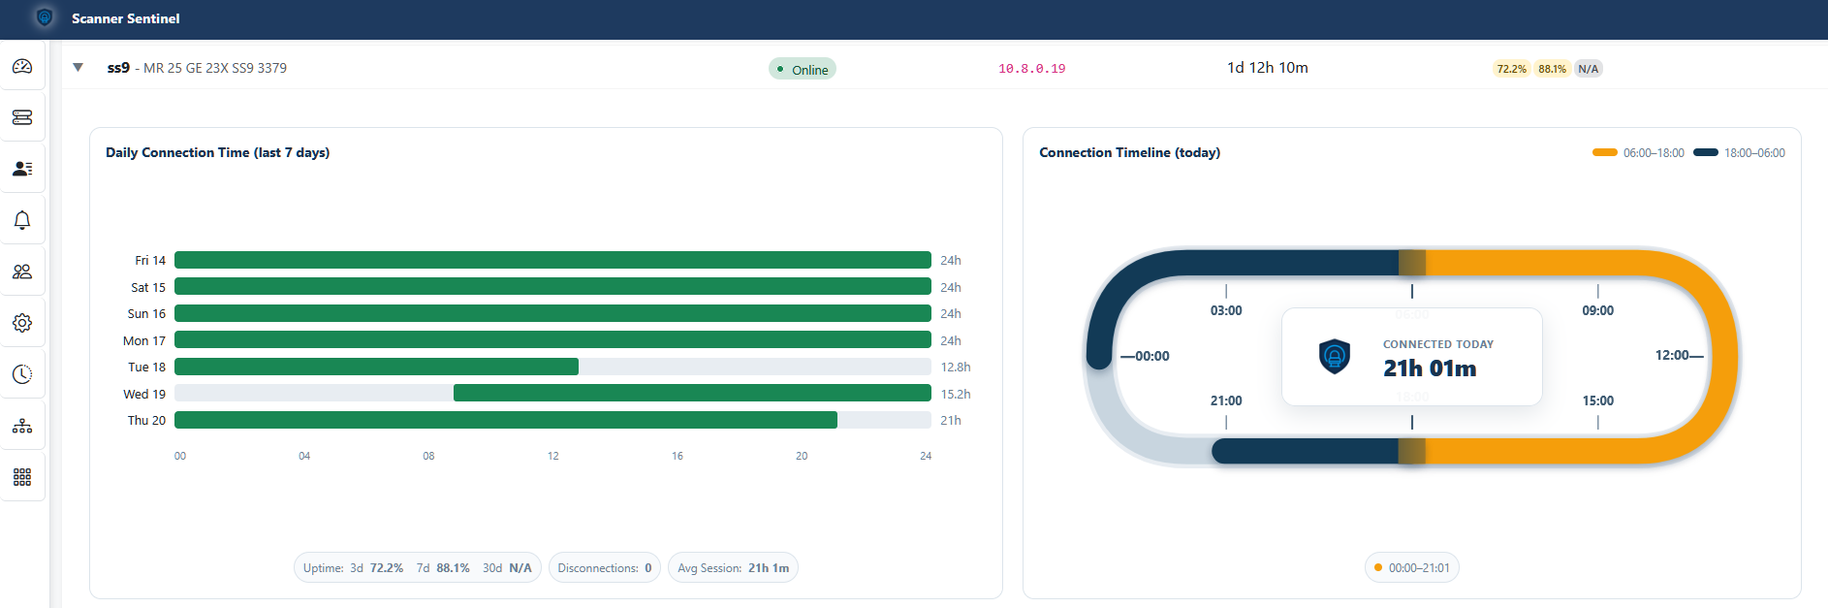
Task: Click the Sun 16 day label
Action: [146, 313]
